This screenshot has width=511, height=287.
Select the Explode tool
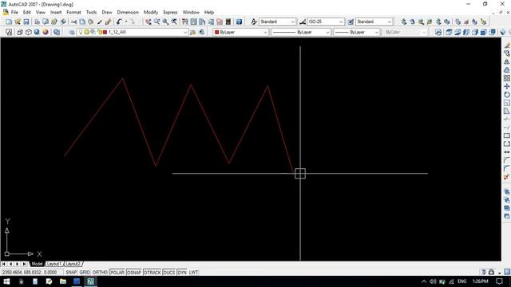[x=507, y=177]
